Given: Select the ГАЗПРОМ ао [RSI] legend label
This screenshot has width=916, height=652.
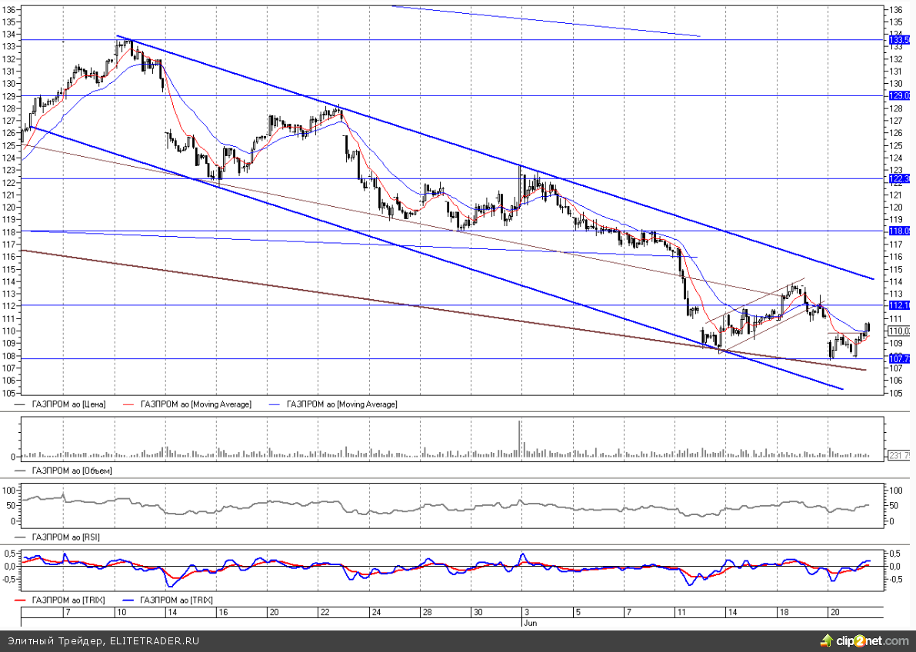Looking at the screenshot, I should click(65, 537).
